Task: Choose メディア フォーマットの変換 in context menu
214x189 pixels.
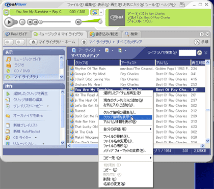Action: [126, 150]
